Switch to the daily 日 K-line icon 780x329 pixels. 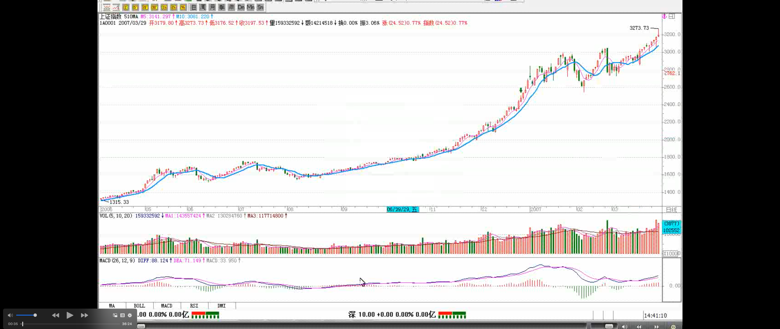point(193,7)
